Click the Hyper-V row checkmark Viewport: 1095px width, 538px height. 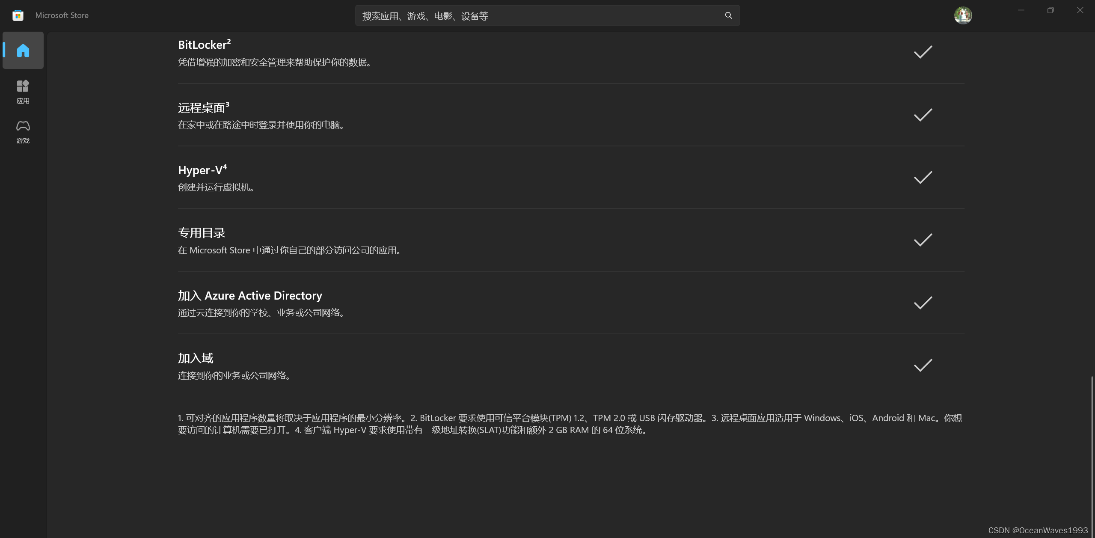point(923,177)
